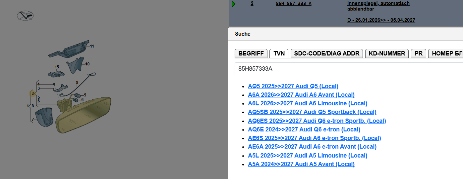
Task: Switch to the KD-NUMMER tab
Action: [x=387, y=54]
